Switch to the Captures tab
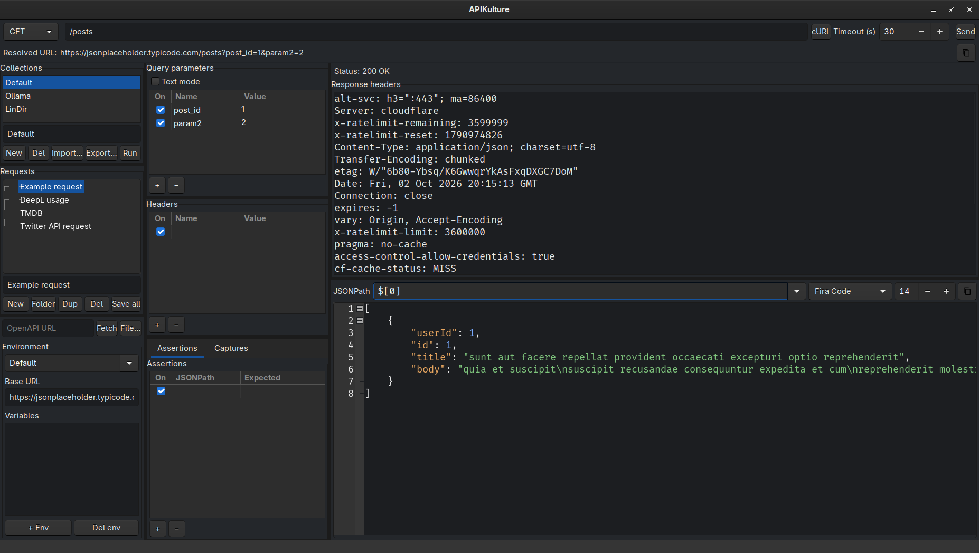The image size is (979, 553). 231,348
